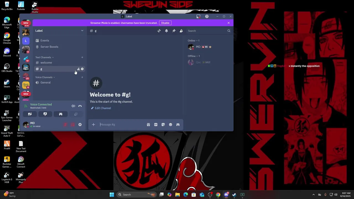This screenshot has height=199, width=354.
Task: Click the Edit Channel link
Action: pos(101,108)
